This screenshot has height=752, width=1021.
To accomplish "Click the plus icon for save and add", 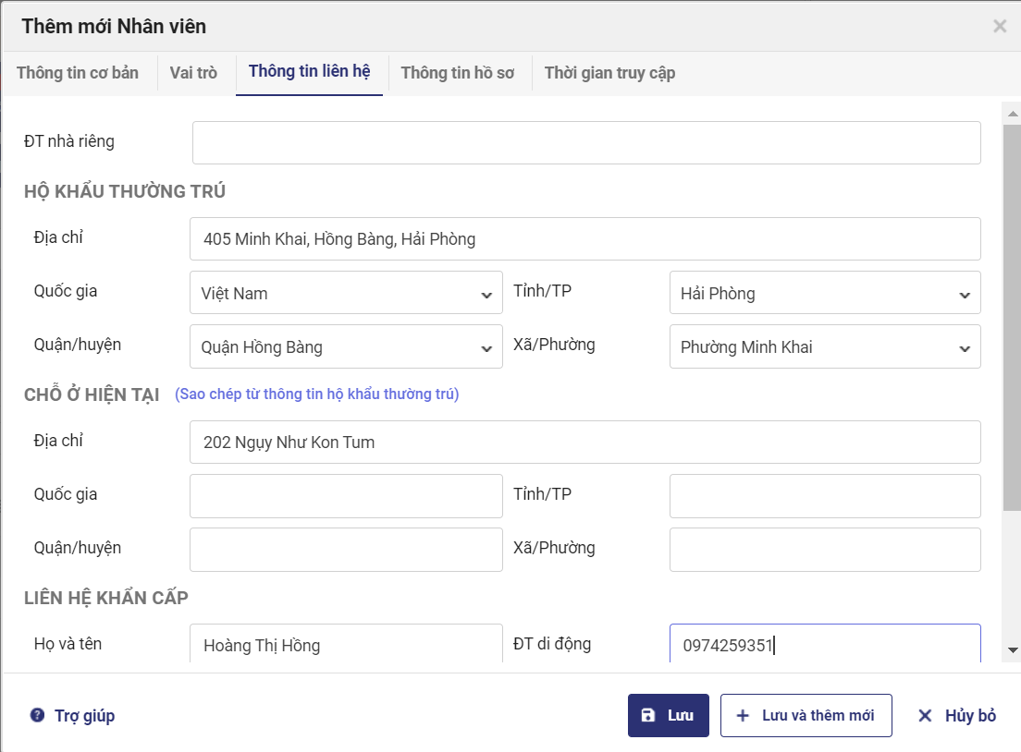I will (742, 716).
